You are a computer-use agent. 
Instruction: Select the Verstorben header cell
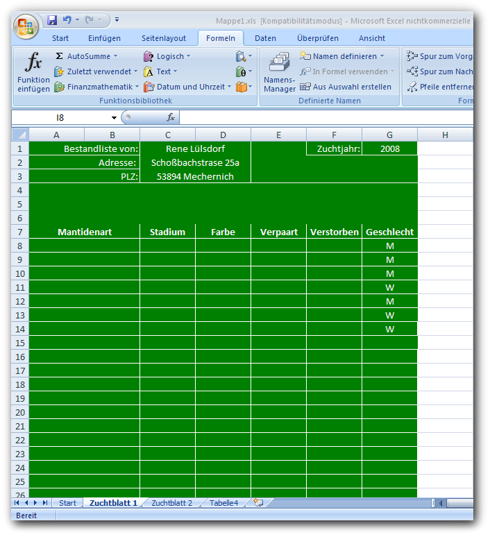[334, 232]
